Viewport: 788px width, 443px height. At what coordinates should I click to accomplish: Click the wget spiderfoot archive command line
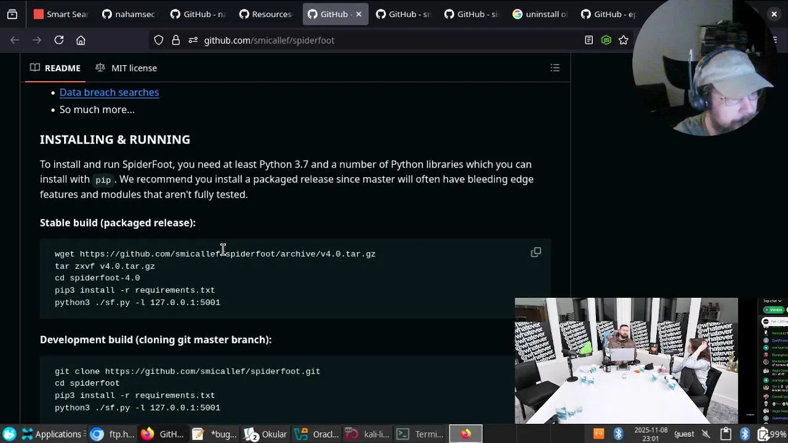215,253
